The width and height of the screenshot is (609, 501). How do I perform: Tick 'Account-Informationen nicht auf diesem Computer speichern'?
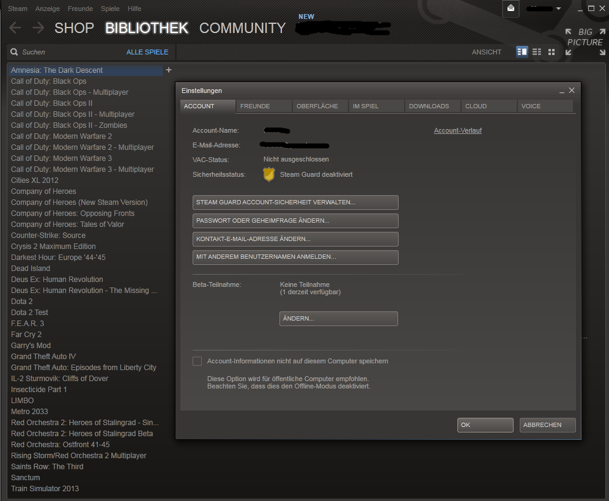(x=197, y=361)
